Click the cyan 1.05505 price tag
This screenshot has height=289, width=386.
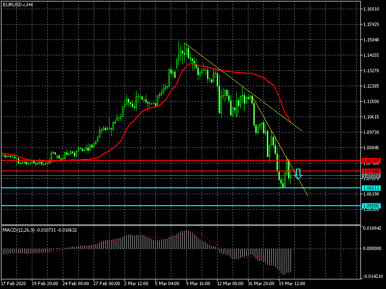371,206
